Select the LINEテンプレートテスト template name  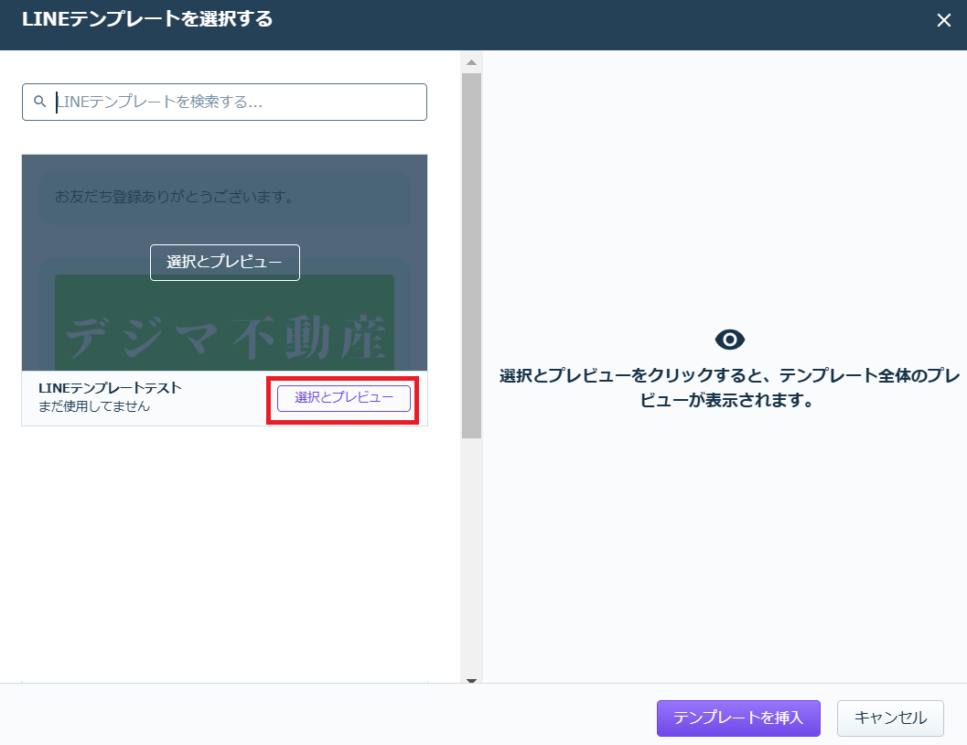pos(110,388)
